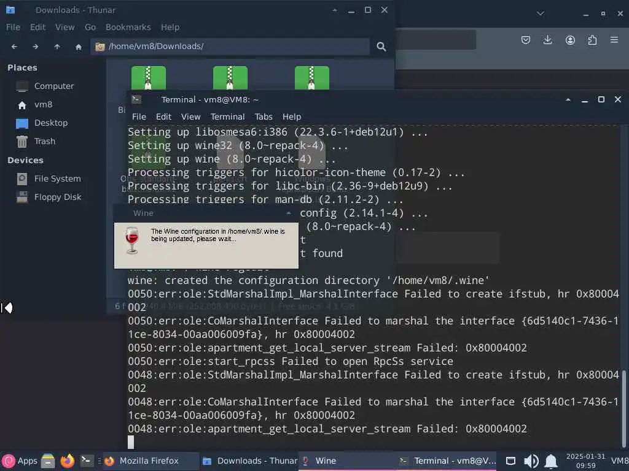Open notifications bell in system tray
This screenshot has width=629, height=471.
(551, 461)
